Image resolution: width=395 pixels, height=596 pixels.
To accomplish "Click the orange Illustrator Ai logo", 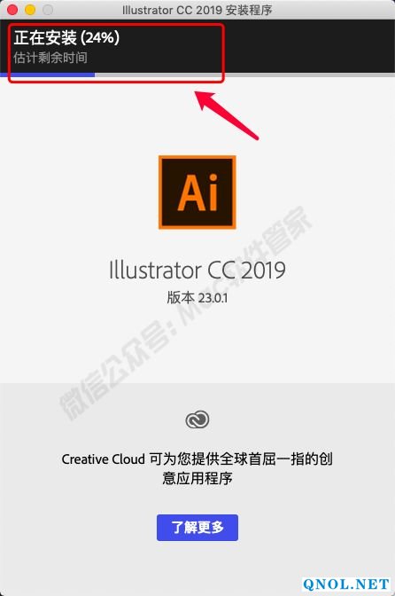I will tap(197, 192).
